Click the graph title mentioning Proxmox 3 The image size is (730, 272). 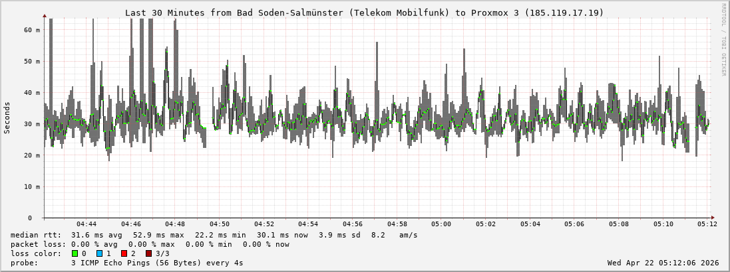point(364,13)
